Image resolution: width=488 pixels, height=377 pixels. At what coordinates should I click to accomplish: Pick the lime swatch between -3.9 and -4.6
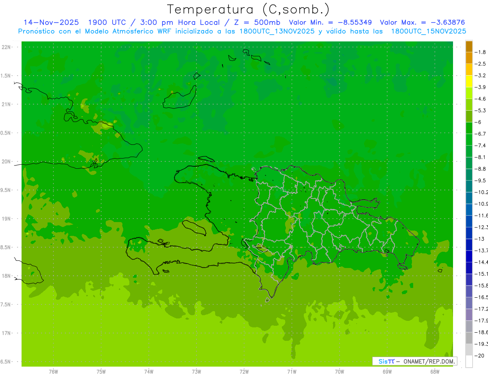click(469, 93)
